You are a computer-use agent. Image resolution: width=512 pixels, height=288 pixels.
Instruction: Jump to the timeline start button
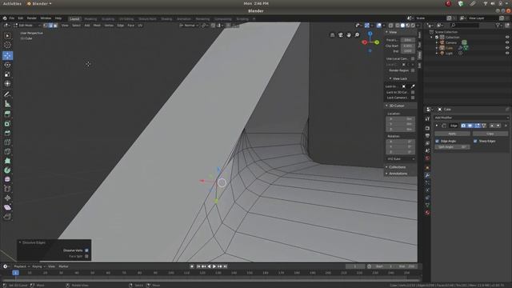[x=198, y=266]
